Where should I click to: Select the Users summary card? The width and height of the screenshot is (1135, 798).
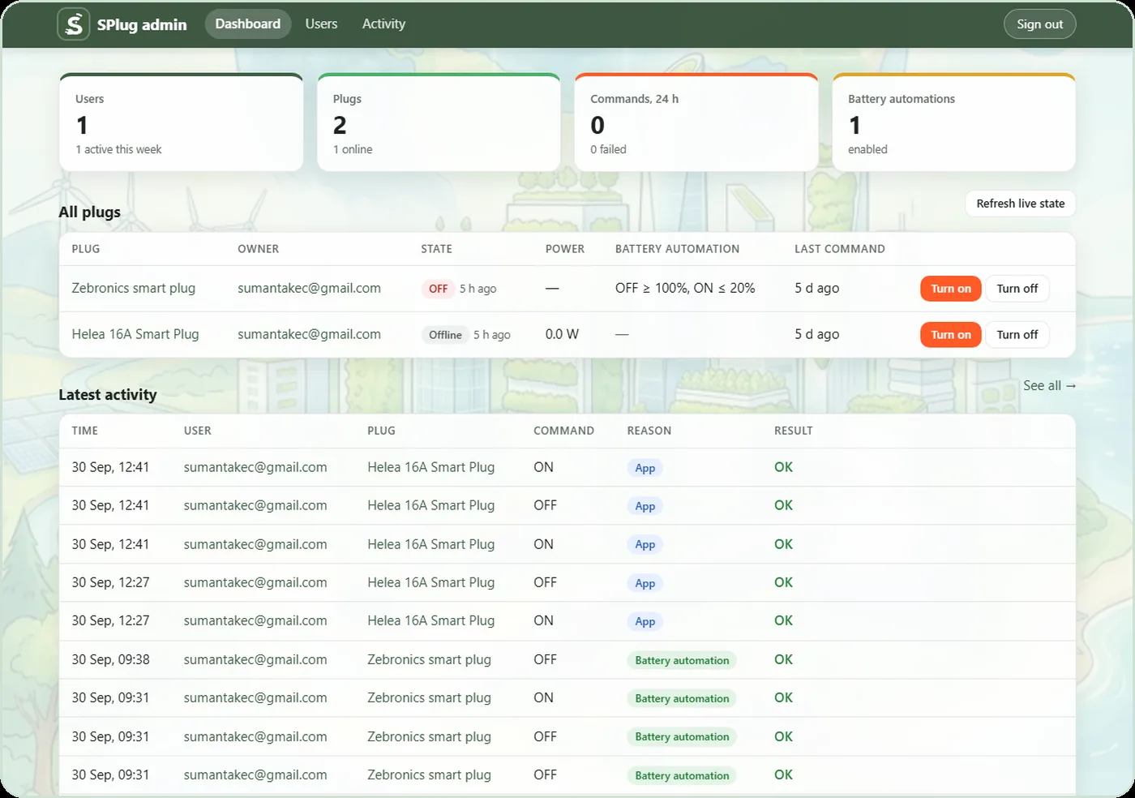click(182, 122)
